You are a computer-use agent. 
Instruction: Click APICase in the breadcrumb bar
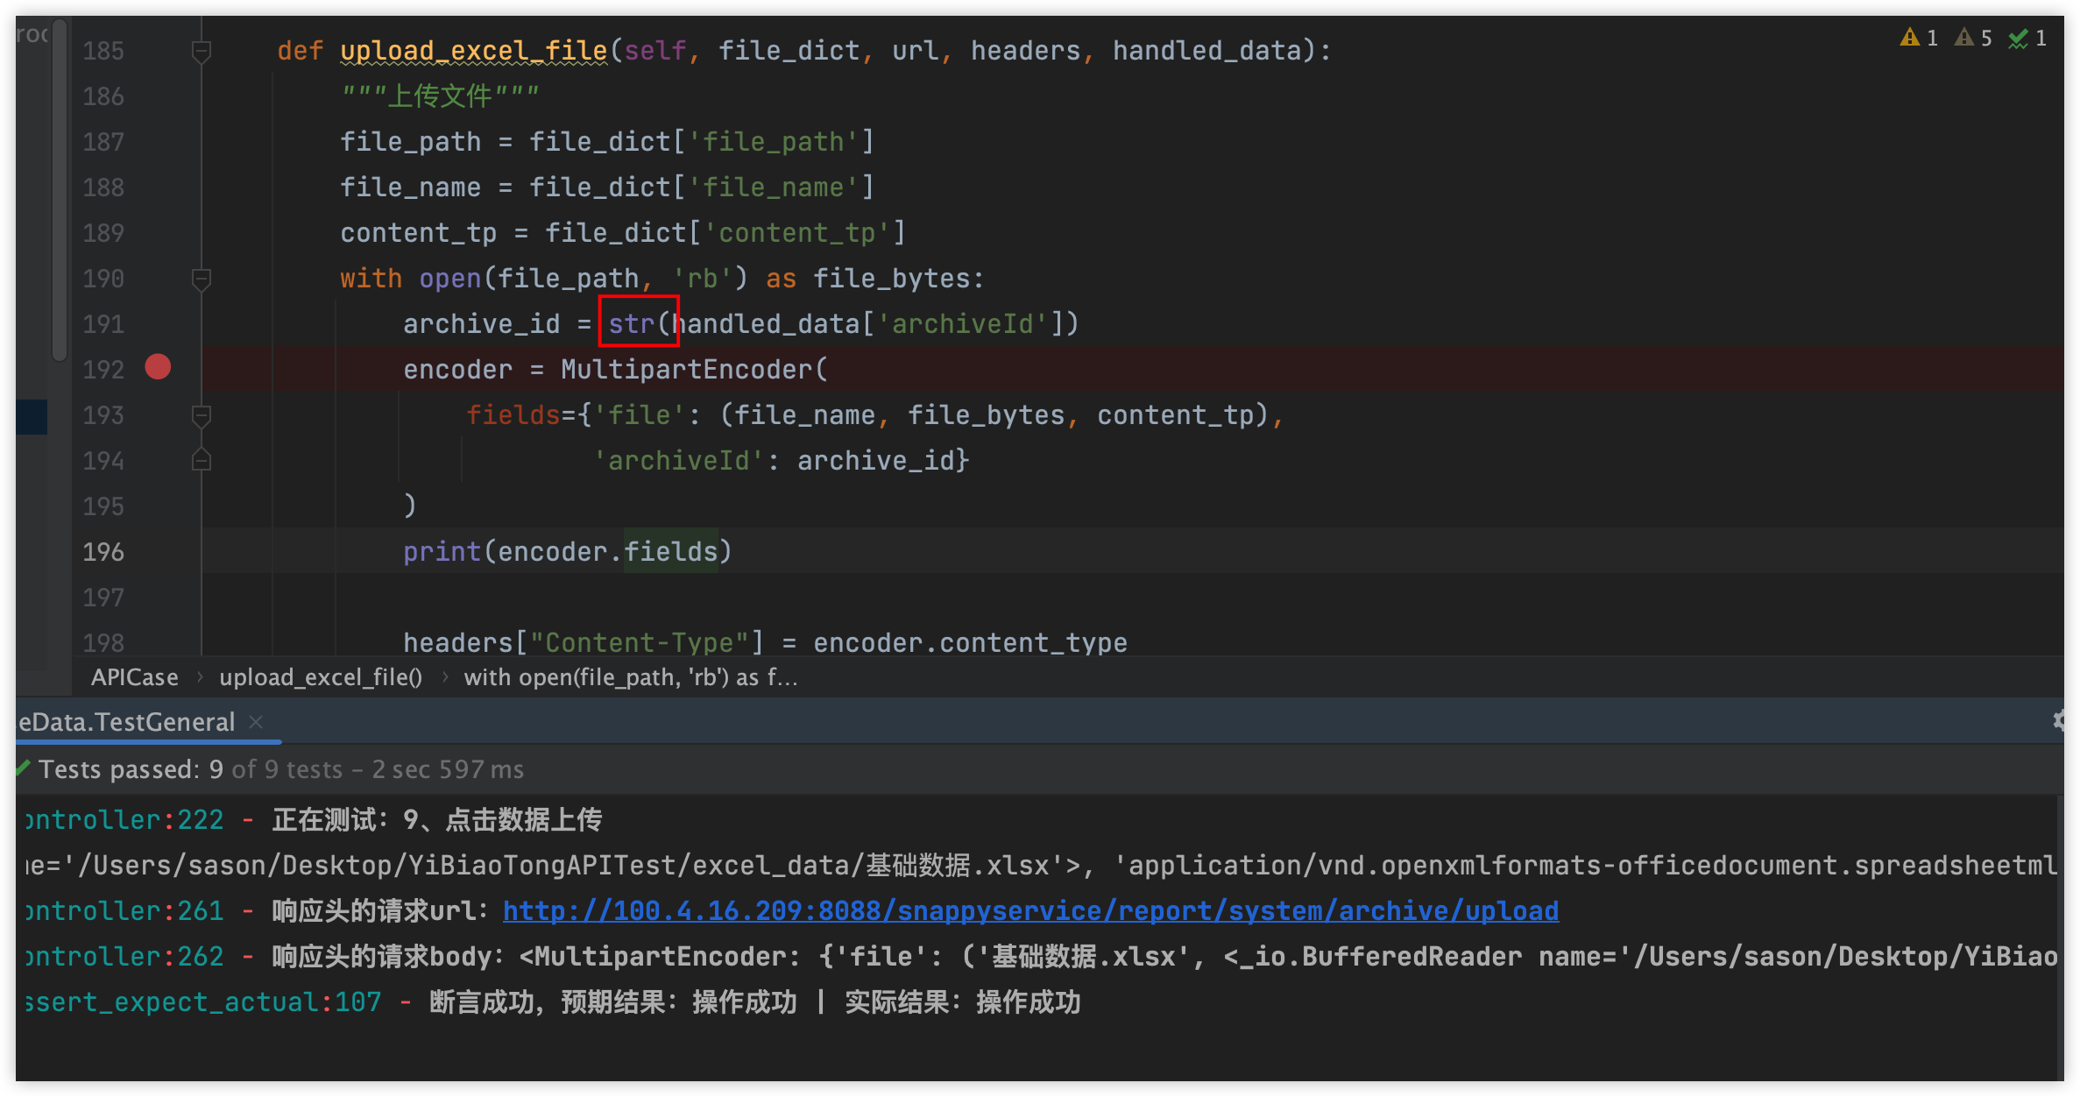[x=134, y=677]
